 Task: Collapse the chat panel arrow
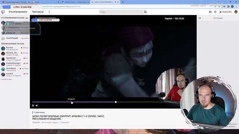click(x=200, y=18)
